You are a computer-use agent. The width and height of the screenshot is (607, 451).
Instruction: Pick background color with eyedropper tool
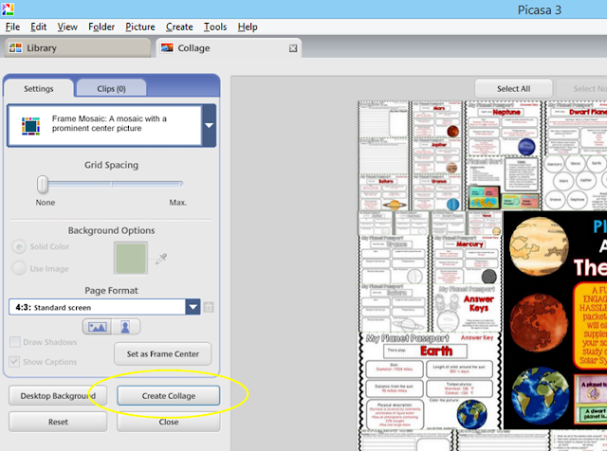(x=161, y=259)
